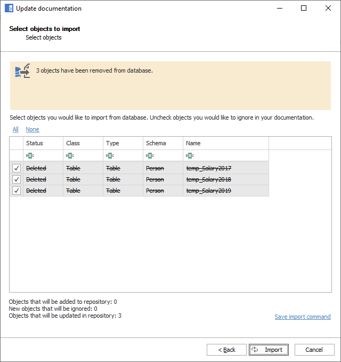
Task: Uncheck the temp_Salary2017 row checkbox
Action: coord(17,168)
